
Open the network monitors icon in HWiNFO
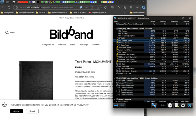(154, 105)
